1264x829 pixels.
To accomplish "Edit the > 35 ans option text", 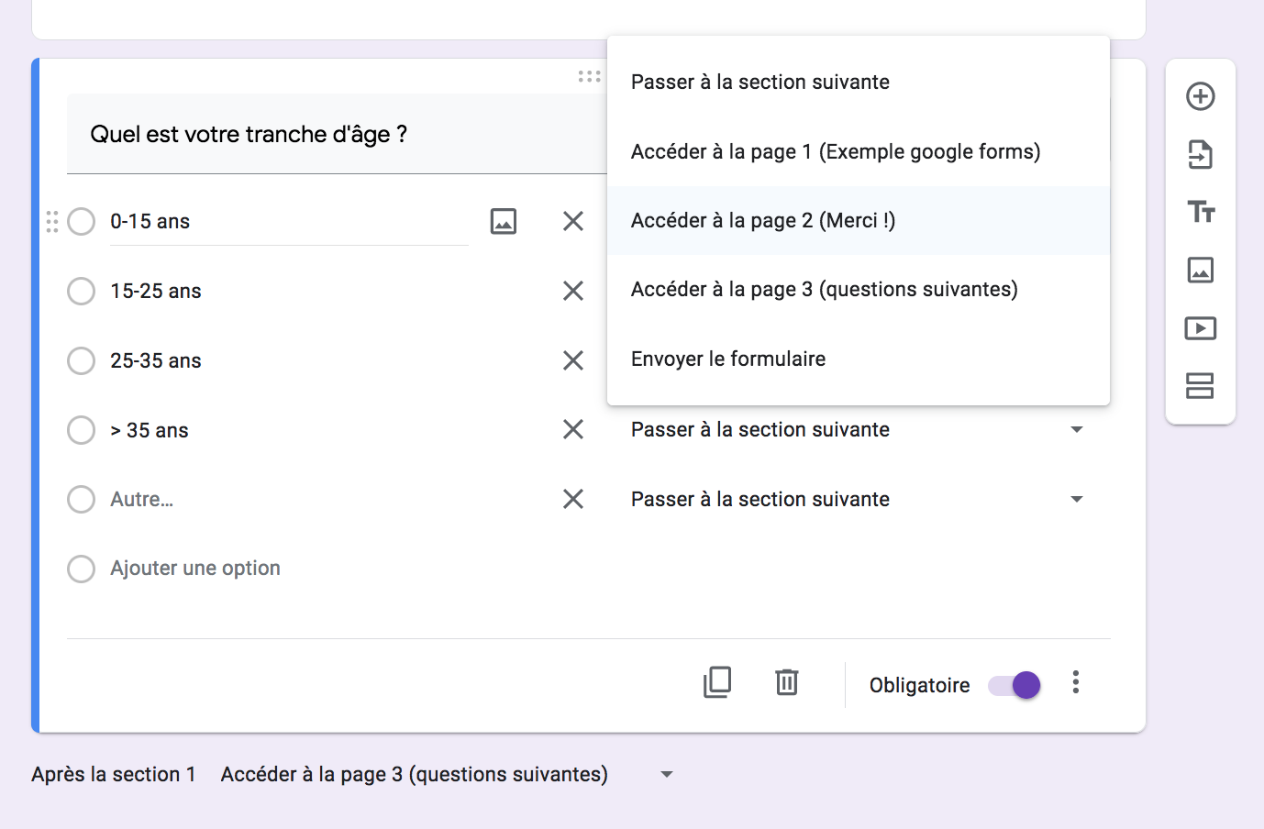I will click(150, 430).
